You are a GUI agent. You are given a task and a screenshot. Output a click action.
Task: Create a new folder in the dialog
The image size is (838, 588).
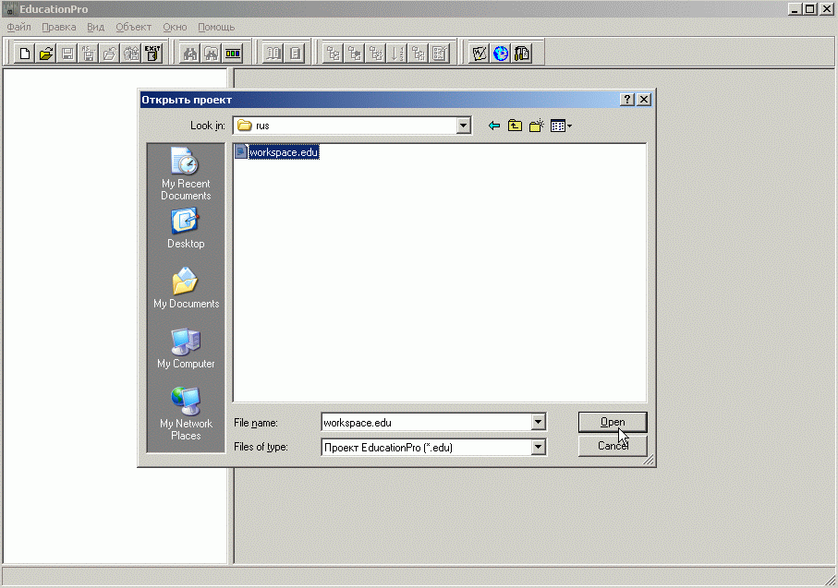pos(536,126)
